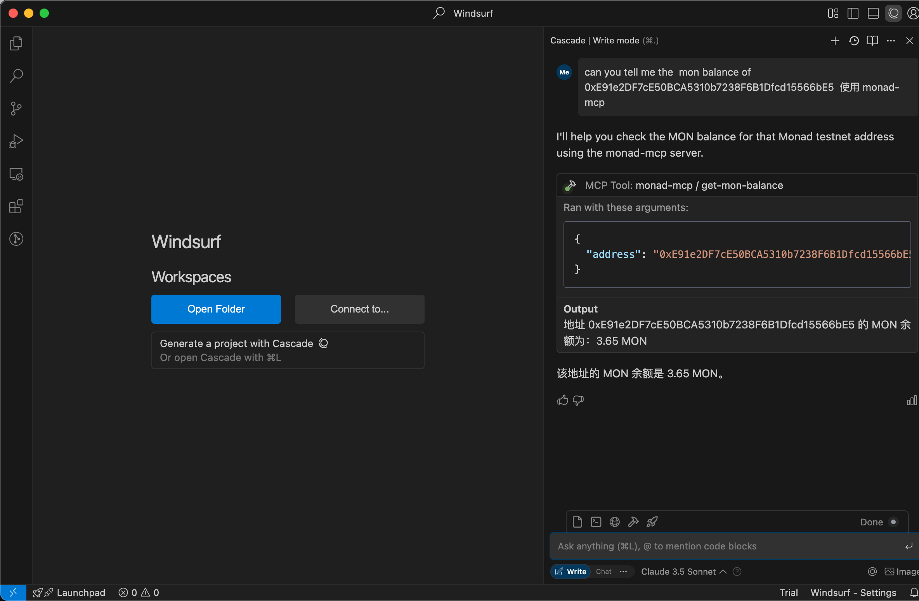Image resolution: width=919 pixels, height=601 pixels.
Task: Open the Cascade book icon for docs
Action: [x=872, y=41]
